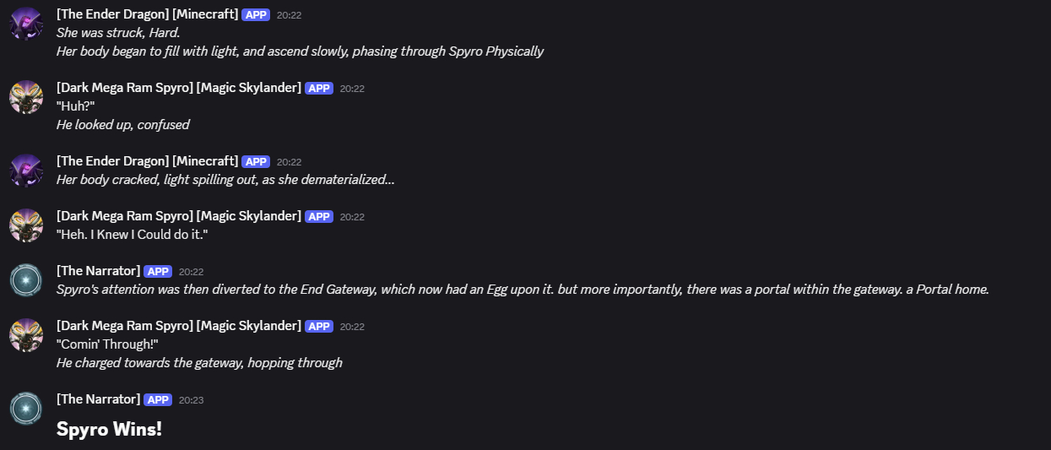Click APP badge on the "Spyro Wins!" message header
Viewport: 1051px width, 450px height.
click(x=158, y=399)
